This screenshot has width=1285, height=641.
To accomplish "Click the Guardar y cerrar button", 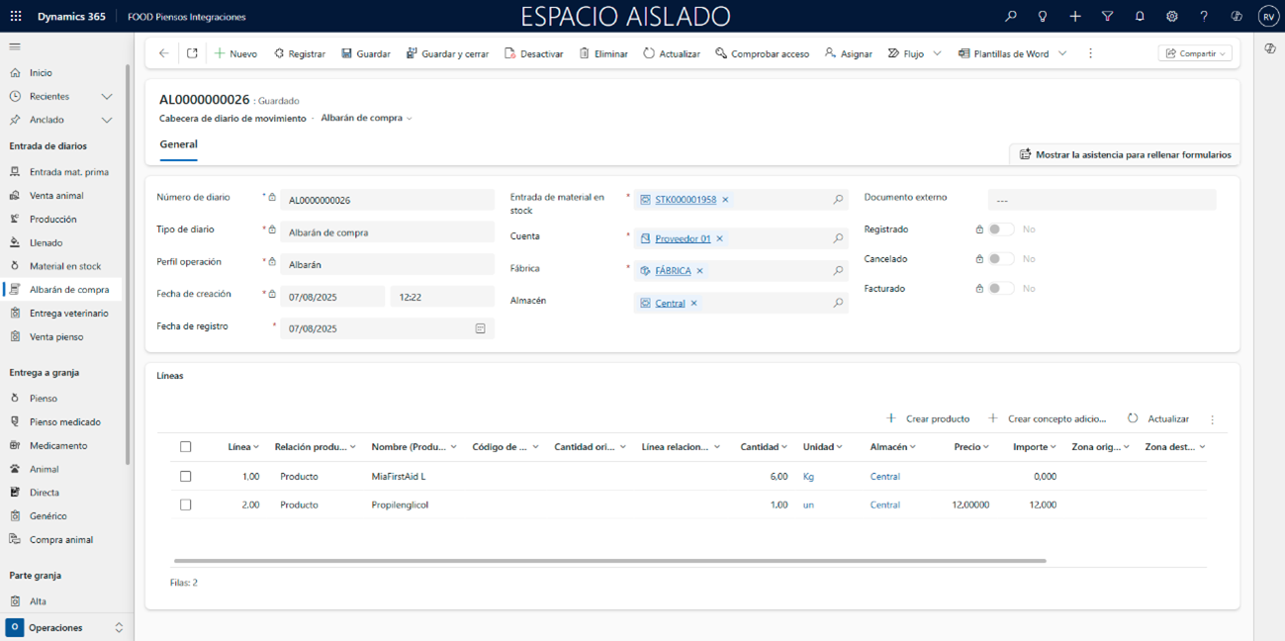I will pos(447,53).
